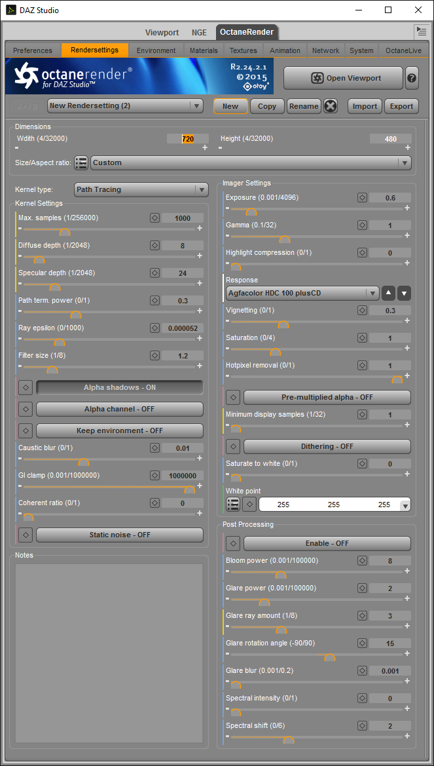Screen dimensions: 434x766
Task: Open the Agfacolor HDC 100 plusCD response dropdown
Action: point(302,293)
